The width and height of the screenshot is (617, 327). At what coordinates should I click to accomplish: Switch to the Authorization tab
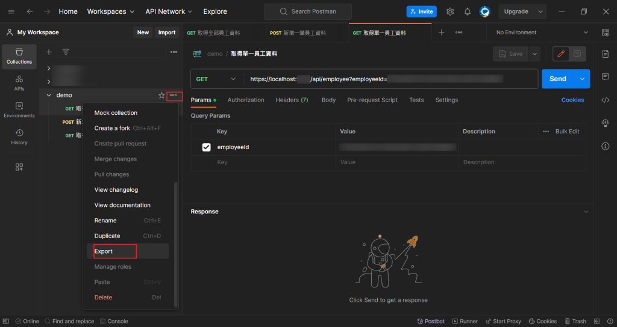[246, 100]
